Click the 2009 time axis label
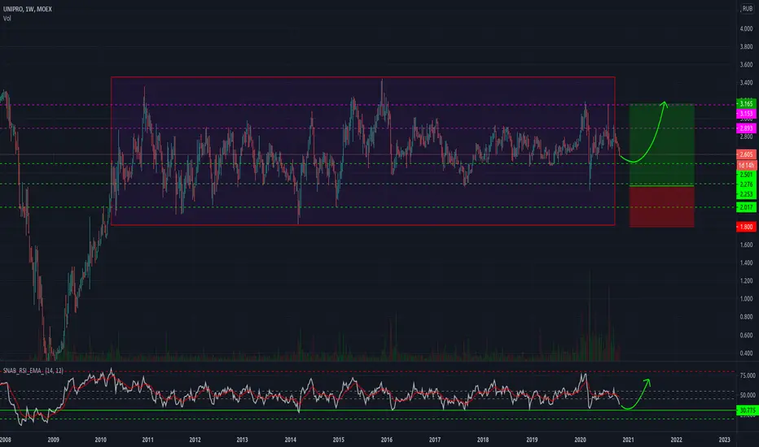Screen dimensions: 759x447 point(53,440)
